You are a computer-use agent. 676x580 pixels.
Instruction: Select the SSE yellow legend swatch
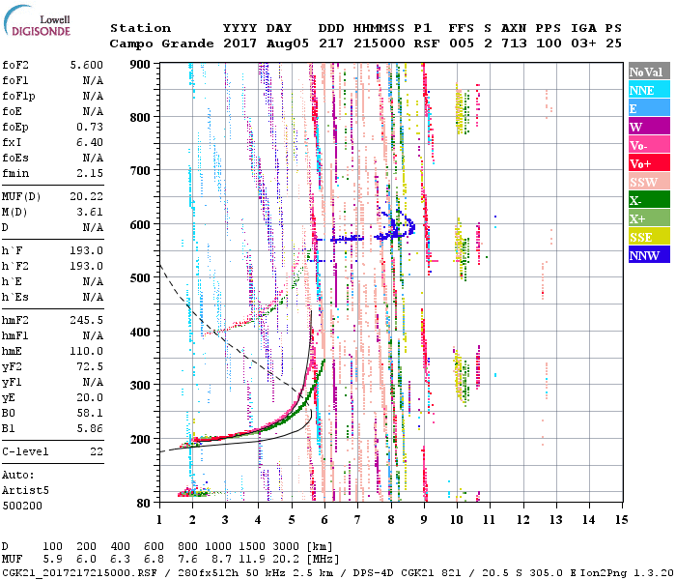(648, 237)
